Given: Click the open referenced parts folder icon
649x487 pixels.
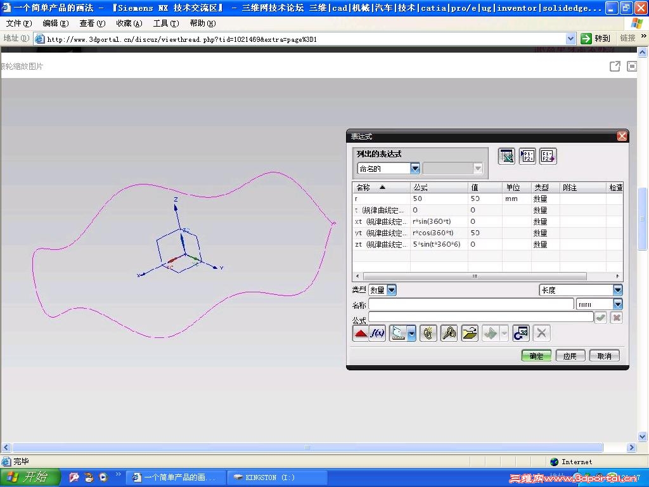Looking at the screenshot, I should click(470, 334).
